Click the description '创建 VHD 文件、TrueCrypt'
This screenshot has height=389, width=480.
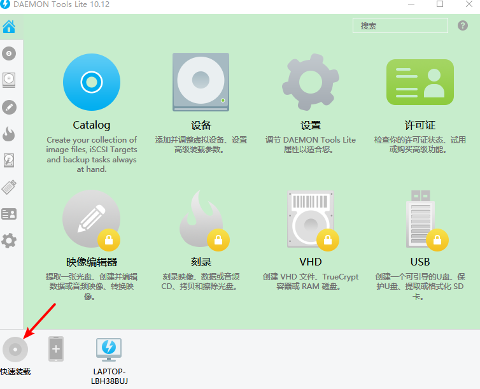click(x=311, y=281)
